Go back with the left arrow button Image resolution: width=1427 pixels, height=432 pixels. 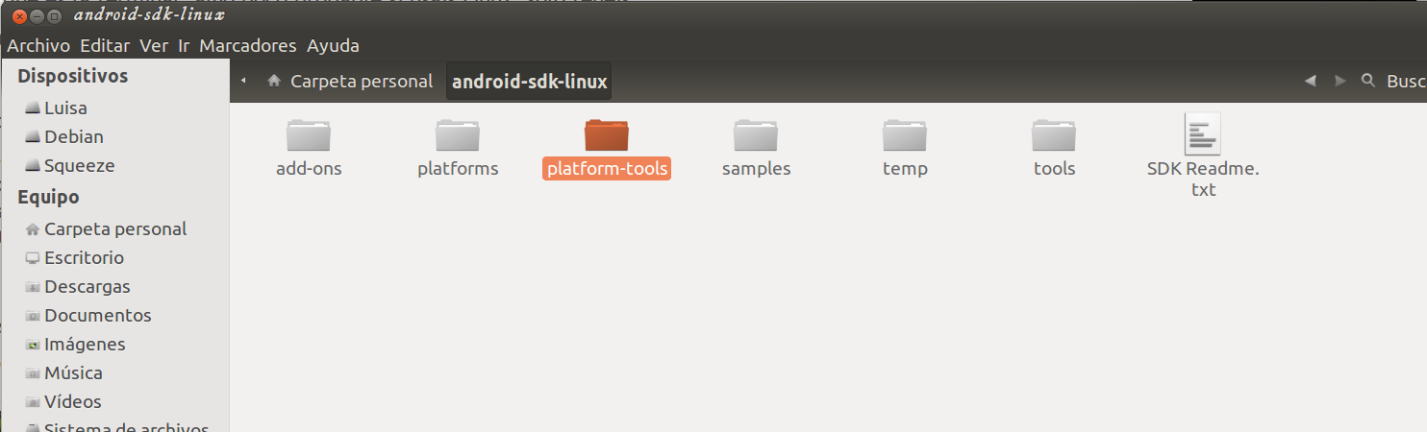[1310, 82]
